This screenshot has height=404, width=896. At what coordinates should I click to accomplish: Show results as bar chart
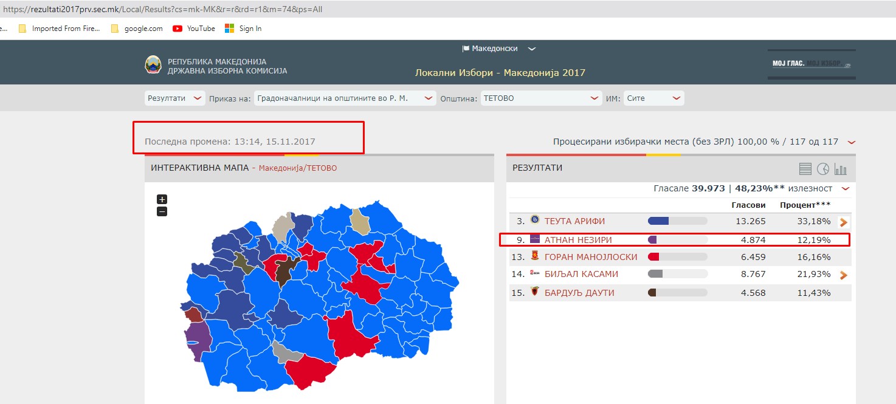[841, 169]
